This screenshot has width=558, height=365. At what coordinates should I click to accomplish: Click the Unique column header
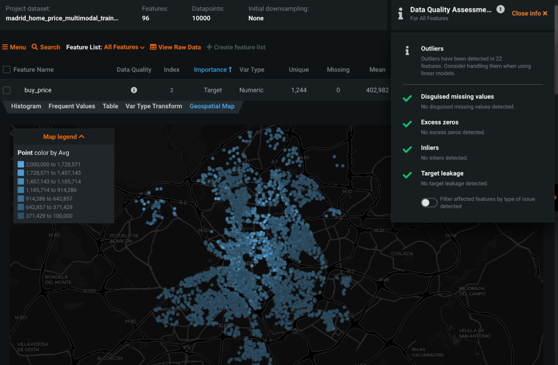pyautogui.click(x=299, y=70)
